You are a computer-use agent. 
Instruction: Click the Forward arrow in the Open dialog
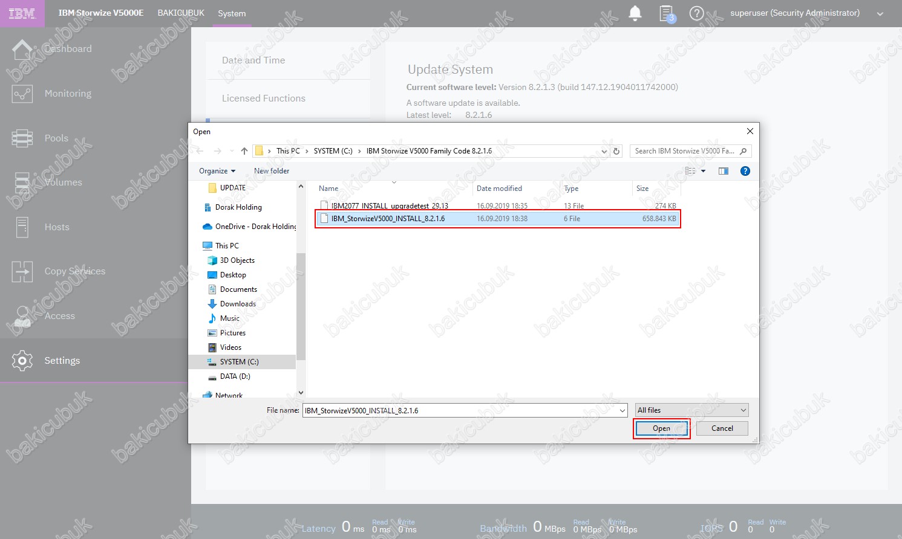coord(218,151)
